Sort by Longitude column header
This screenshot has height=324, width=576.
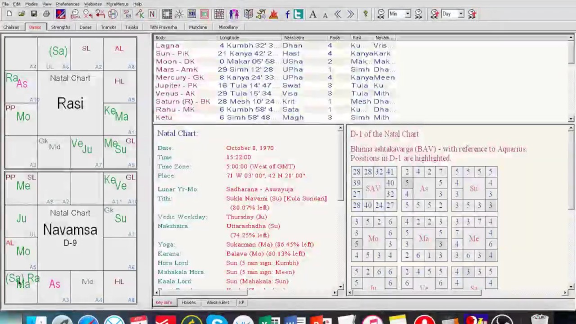tap(250, 38)
